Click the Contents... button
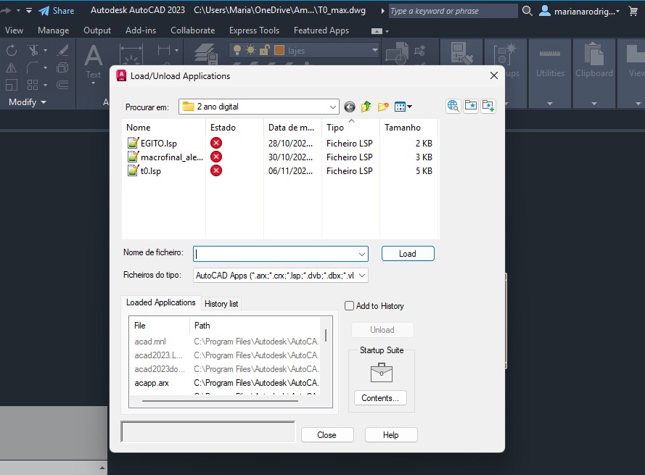This screenshot has height=475, width=645. tap(380, 398)
